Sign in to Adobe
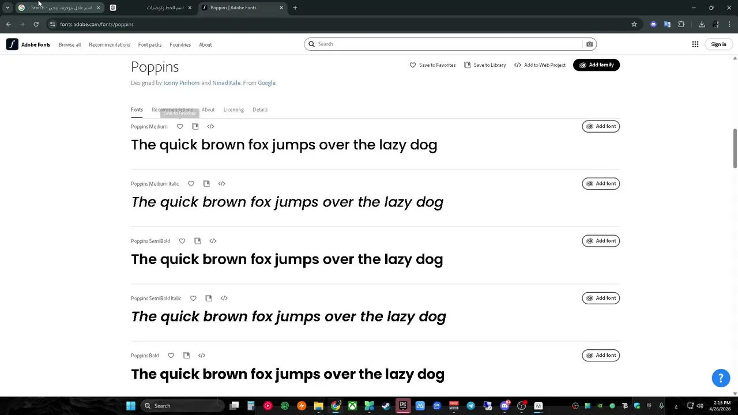This screenshot has height=415, width=738. click(718, 44)
